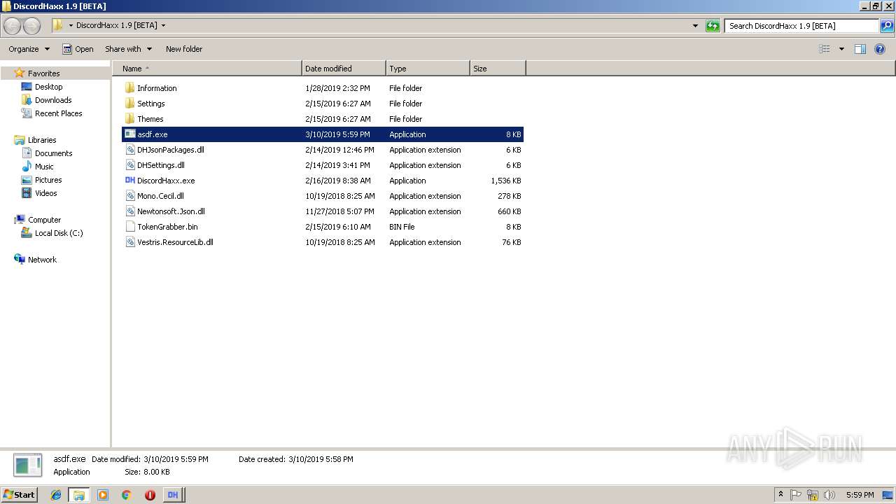Select the DiscordHaxx.exe DH icon
Viewport: 896px width, 504px height.
tap(129, 181)
